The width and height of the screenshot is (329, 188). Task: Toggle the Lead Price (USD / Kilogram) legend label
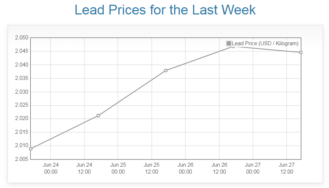tap(265, 43)
